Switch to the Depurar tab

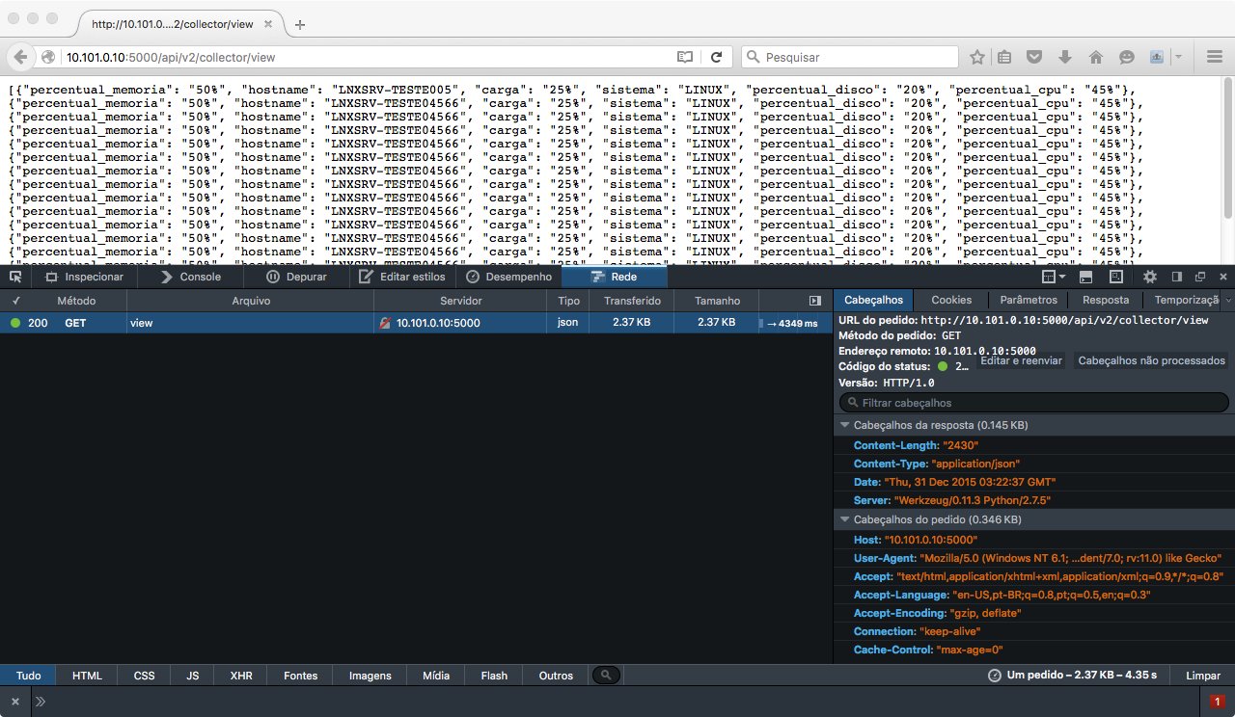tap(296, 277)
